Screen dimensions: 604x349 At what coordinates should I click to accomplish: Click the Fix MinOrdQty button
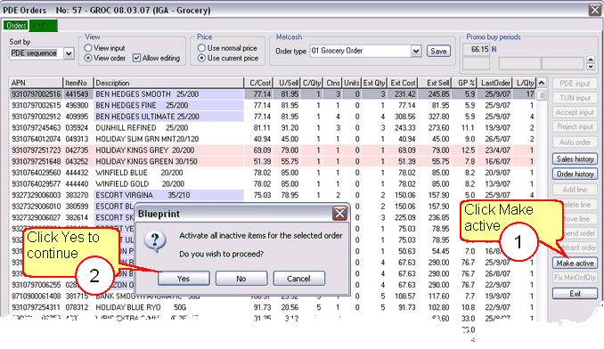575,278
